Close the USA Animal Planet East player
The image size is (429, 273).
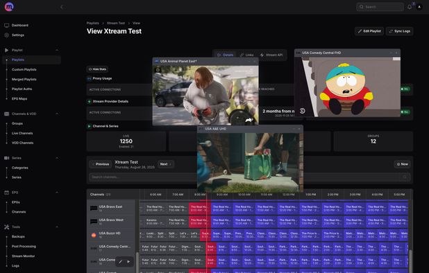pos(255,62)
